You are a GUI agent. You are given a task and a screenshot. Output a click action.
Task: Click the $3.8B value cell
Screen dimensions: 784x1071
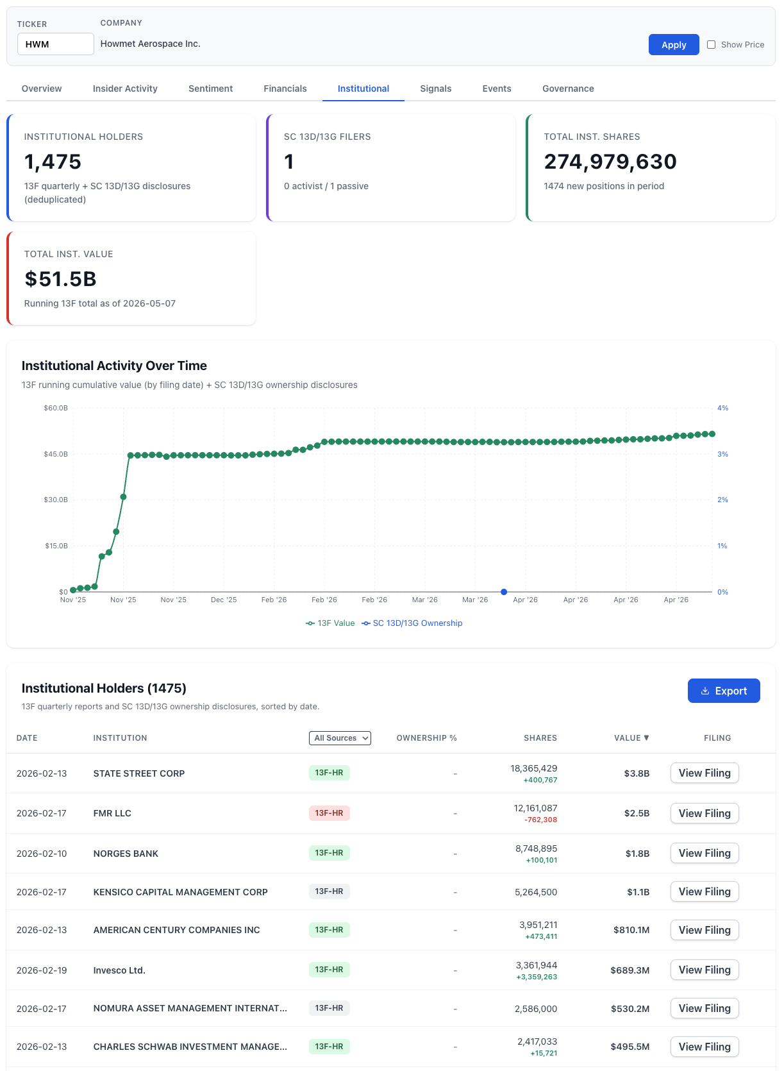click(637, 773)
